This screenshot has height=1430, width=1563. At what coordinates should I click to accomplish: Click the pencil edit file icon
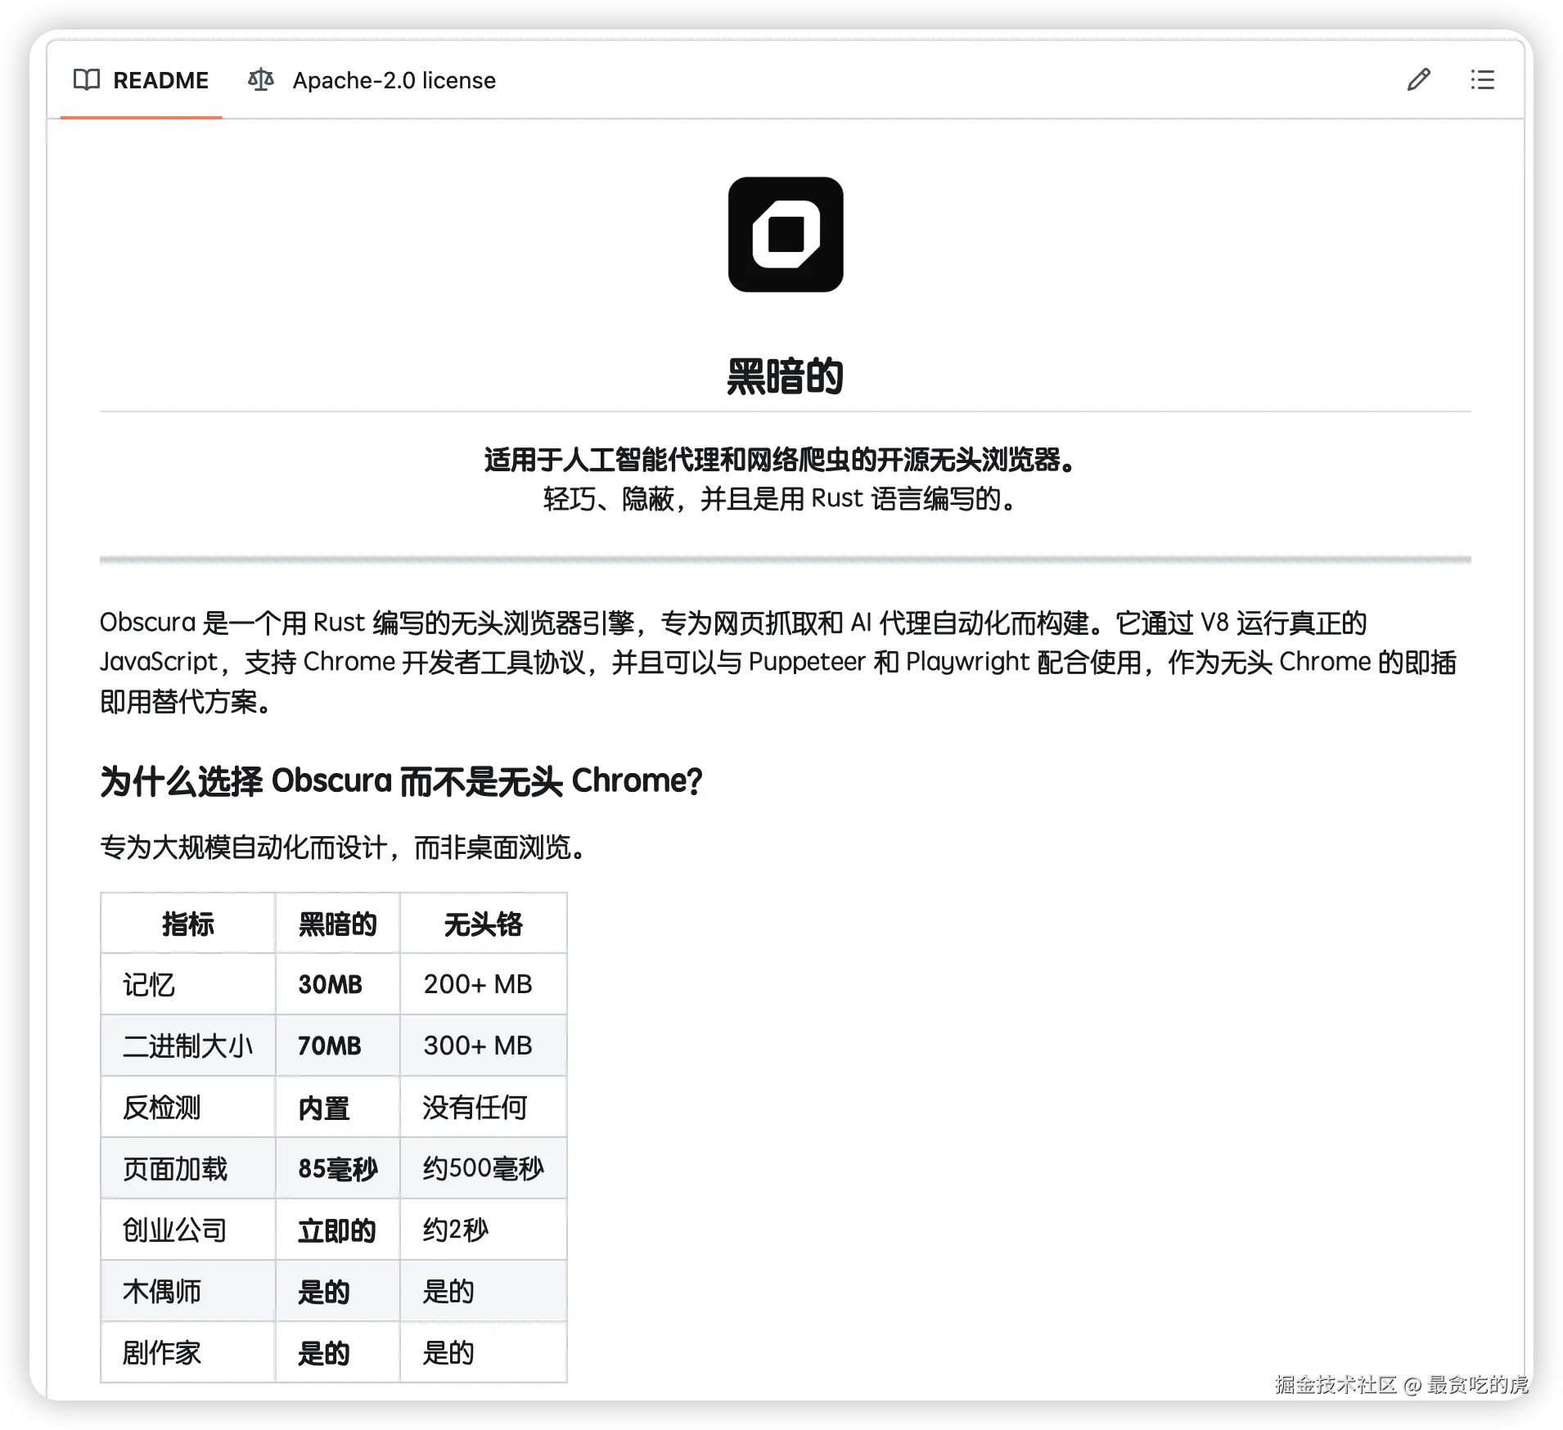1418,80
